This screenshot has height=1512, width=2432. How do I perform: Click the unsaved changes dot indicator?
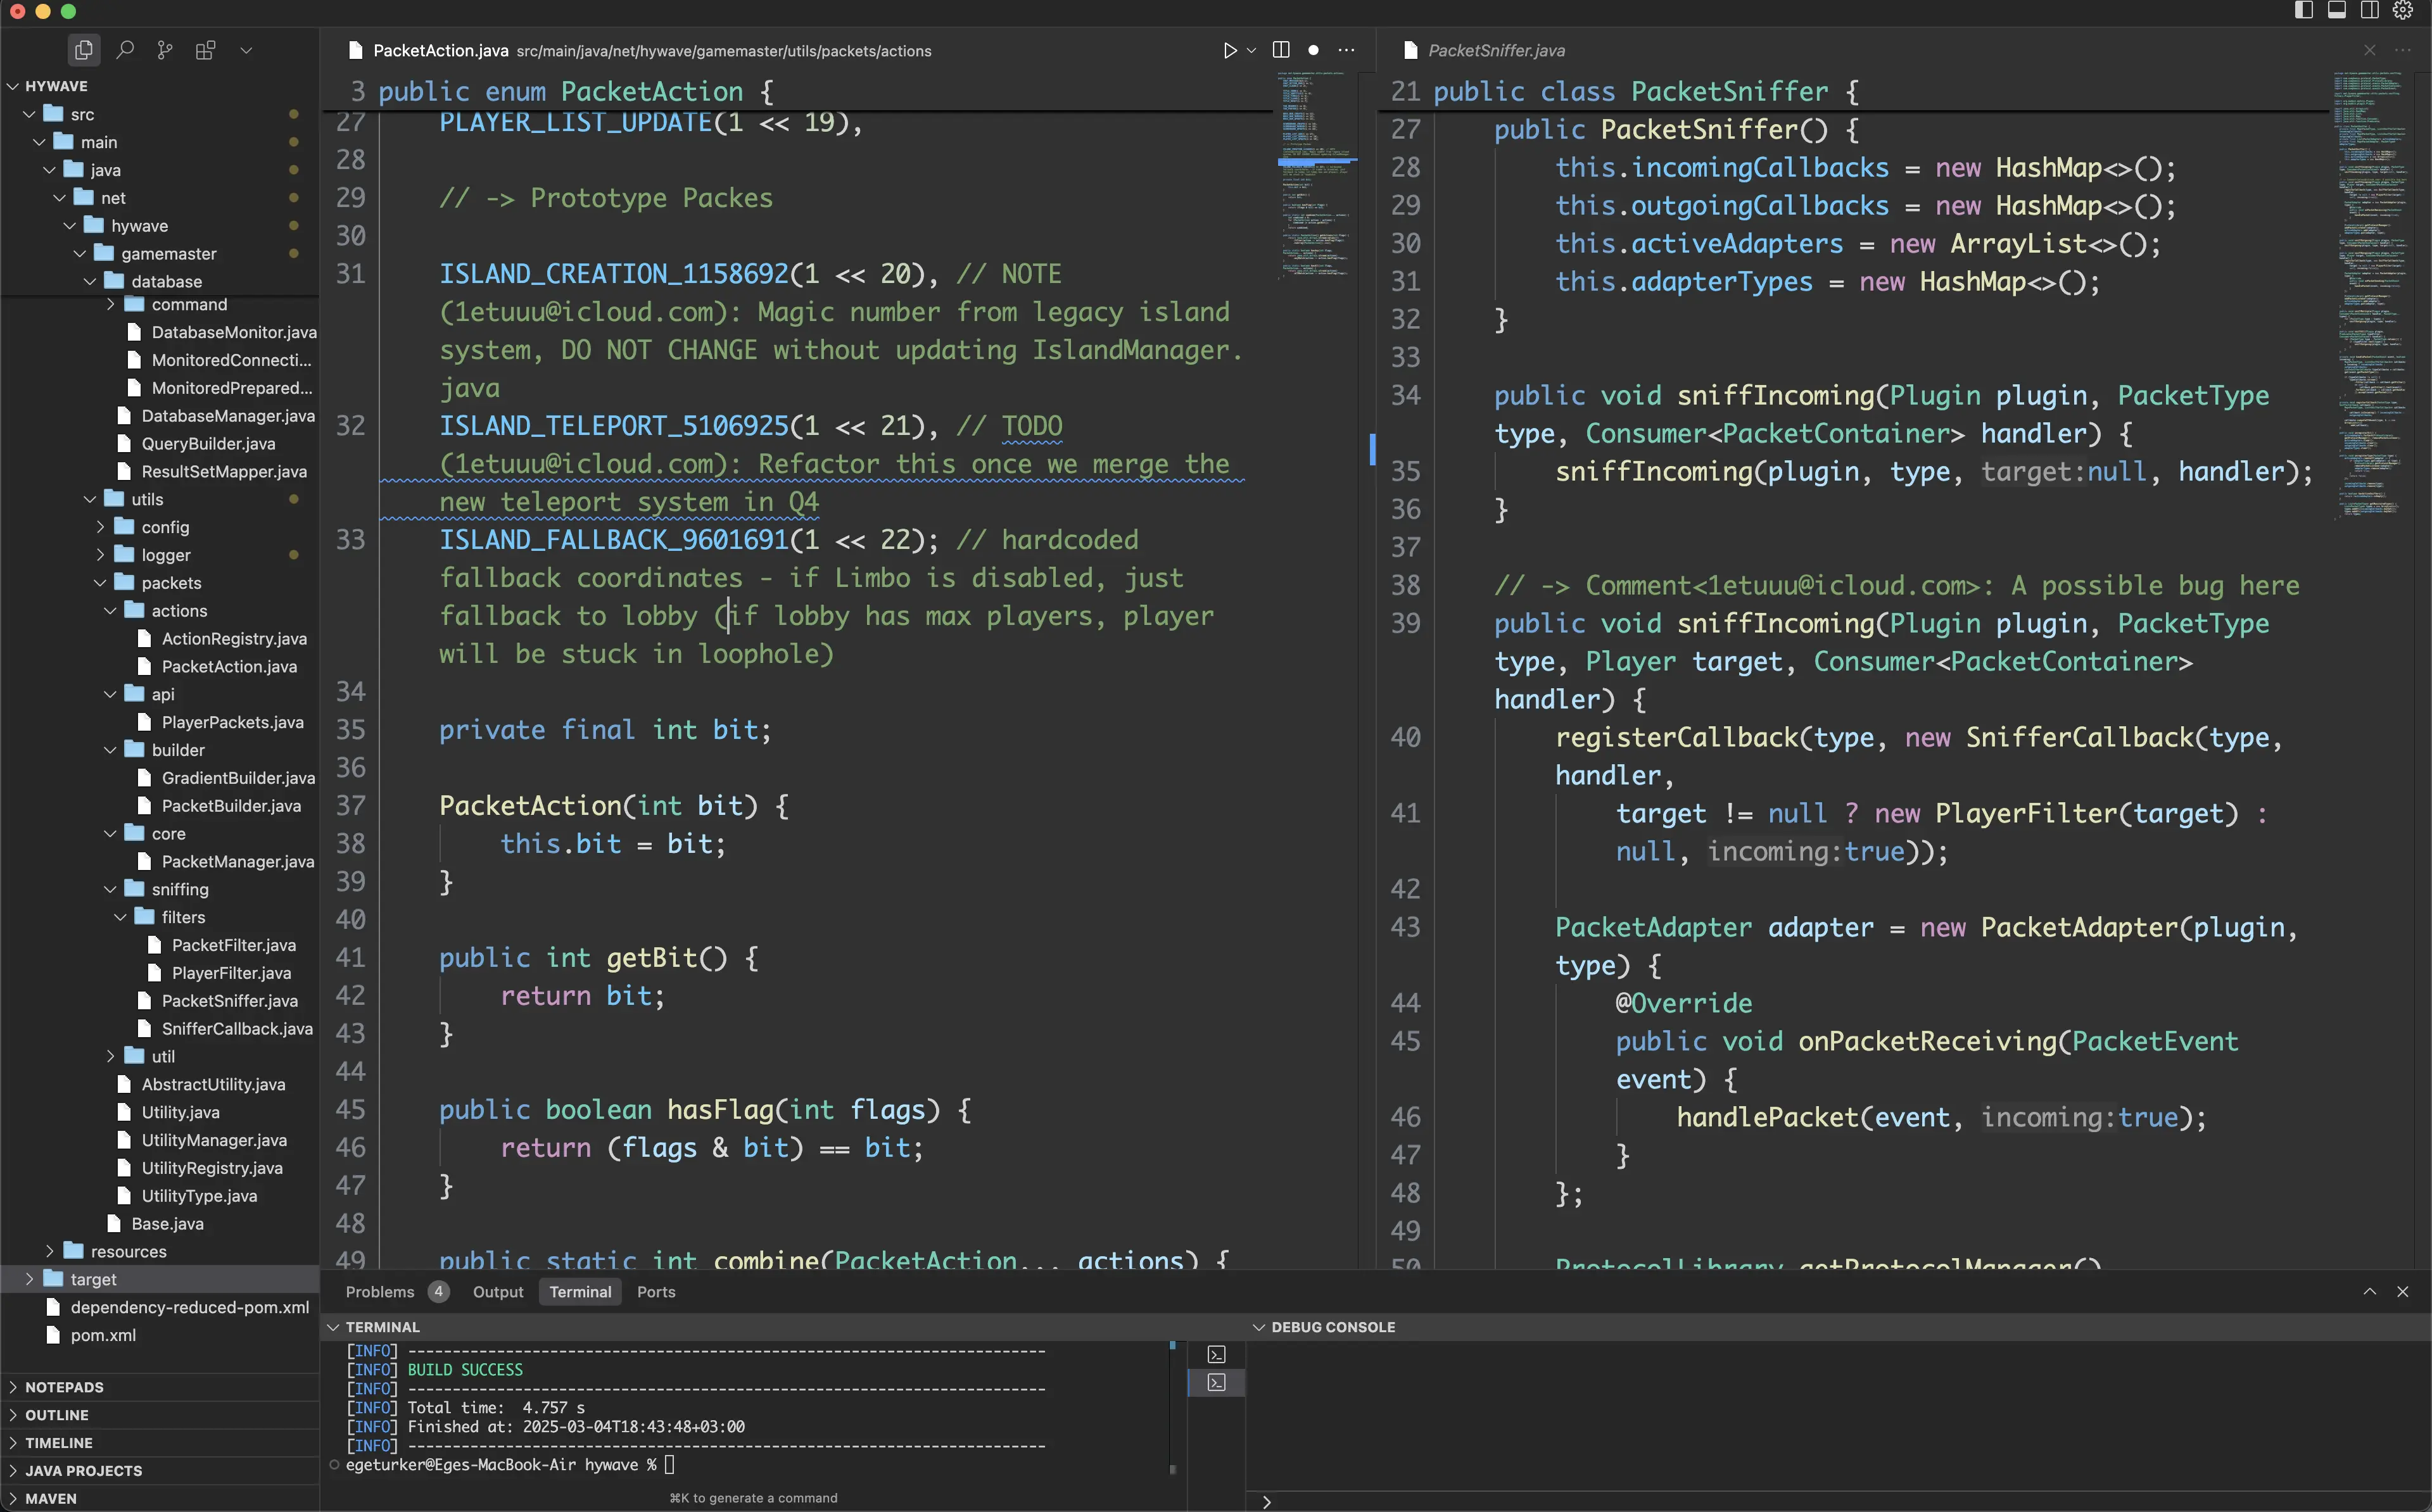pyautogui.click(x=1313, y=50)
